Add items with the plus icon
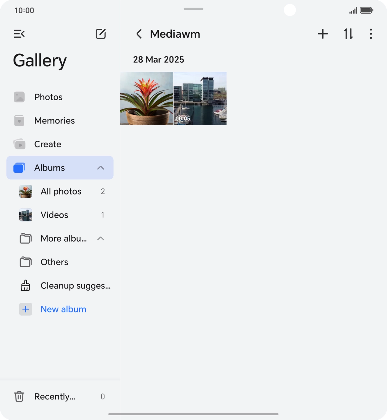This screenshot has width=387, height=420. pyautogui.click(x=323, y=34)
